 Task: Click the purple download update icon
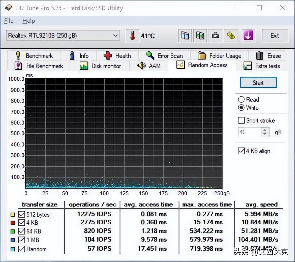coord(248,36)
